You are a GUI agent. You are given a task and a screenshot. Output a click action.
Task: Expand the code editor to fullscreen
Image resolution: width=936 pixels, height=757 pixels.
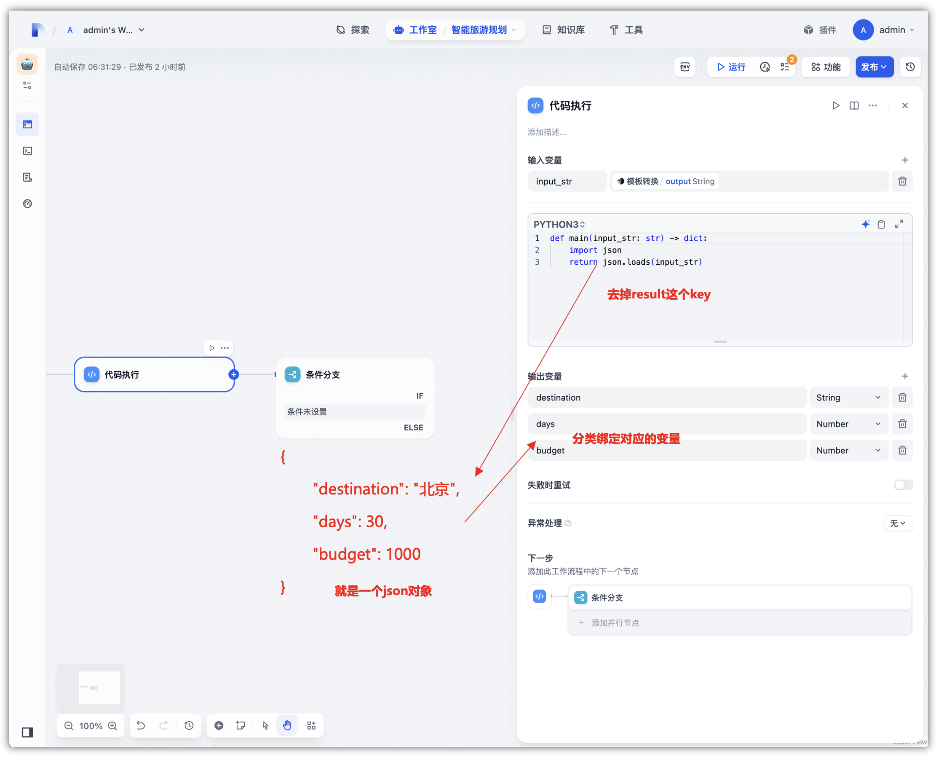899,224
